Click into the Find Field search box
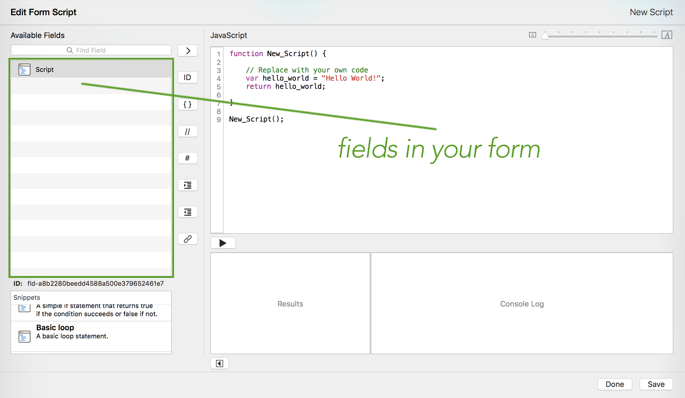 [x=91, y=50]
